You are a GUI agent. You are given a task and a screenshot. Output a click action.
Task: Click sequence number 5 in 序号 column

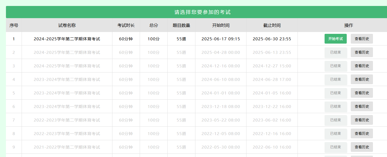(x=14, y=93)
